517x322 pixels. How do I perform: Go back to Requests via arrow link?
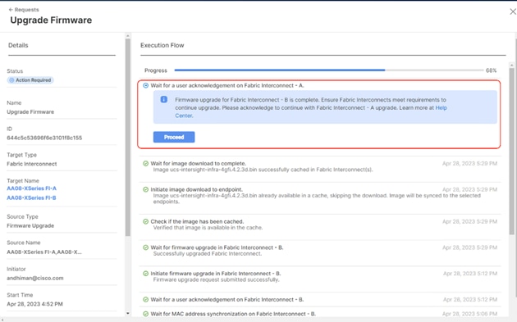[x=24, y=10]
